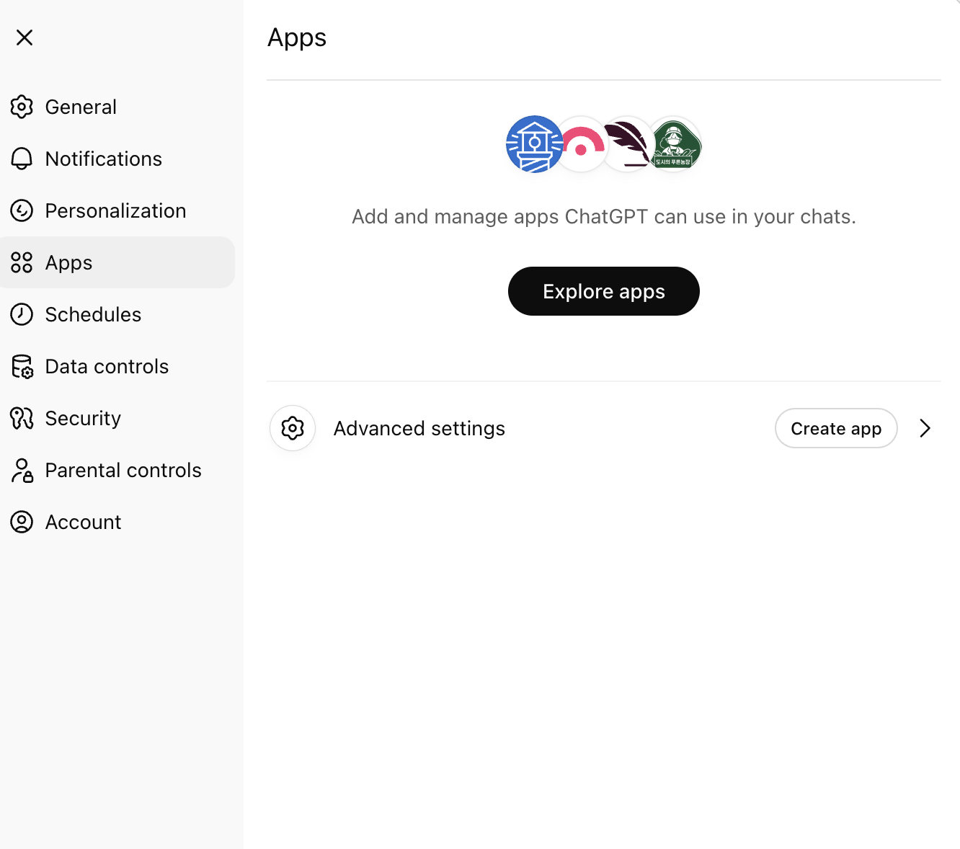
Task: Expand Advanced settings via right chevron
Action: (x=925, y=428)
